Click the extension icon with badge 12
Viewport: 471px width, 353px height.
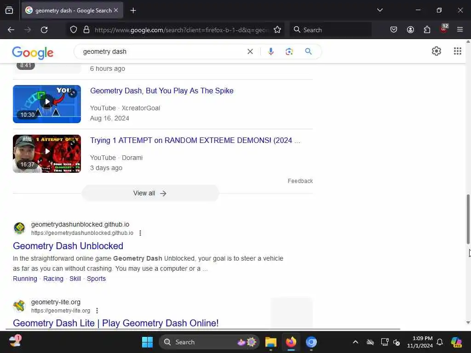pyautogui.click(x=444, y=29)
